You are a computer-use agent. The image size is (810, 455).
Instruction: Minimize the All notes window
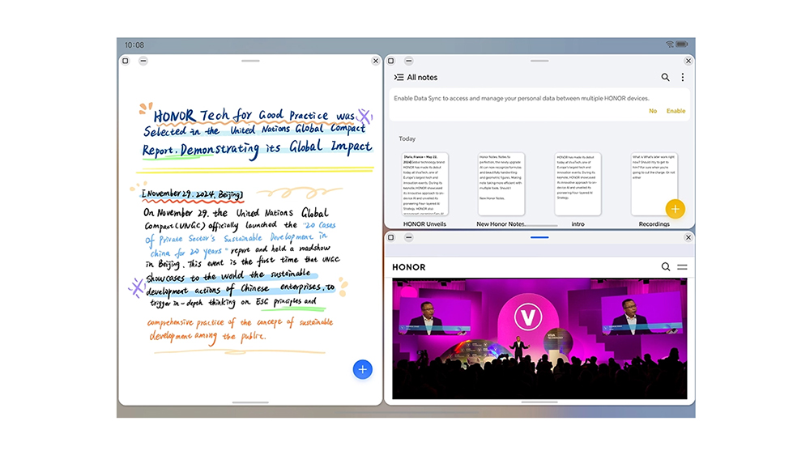408,61
